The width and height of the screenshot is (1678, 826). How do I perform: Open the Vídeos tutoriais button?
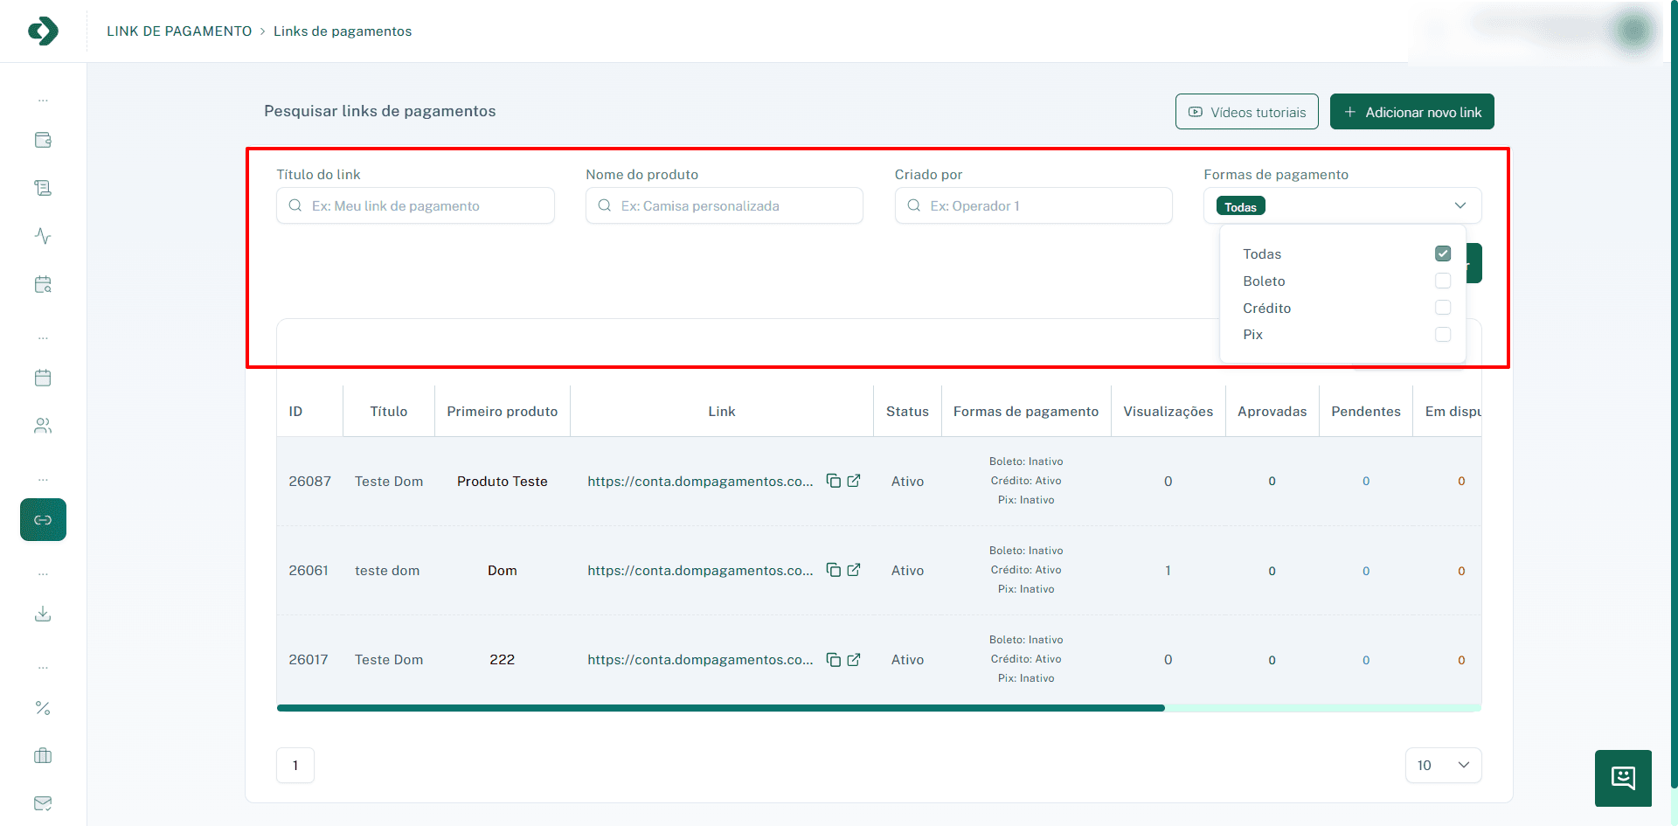click(x=1246, y=111)
